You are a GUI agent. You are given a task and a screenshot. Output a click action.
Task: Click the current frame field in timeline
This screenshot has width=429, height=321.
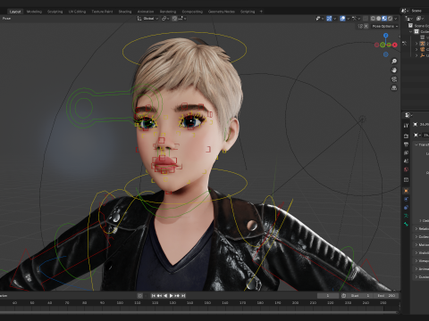[328, 296]
